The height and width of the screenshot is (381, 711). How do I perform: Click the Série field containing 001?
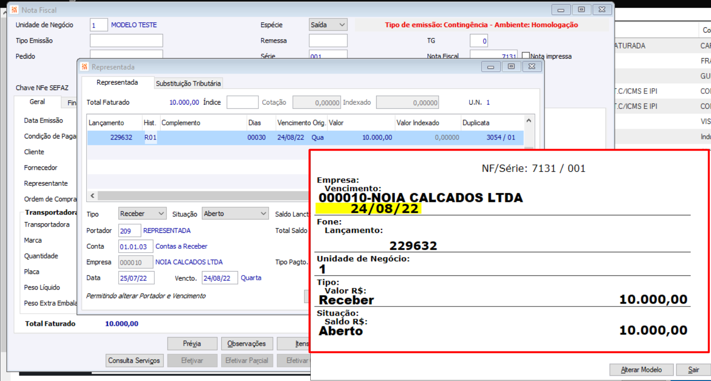tap(328, 55)
